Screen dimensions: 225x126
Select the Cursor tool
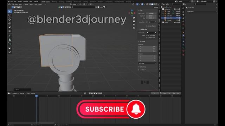(x=10, y=15)
